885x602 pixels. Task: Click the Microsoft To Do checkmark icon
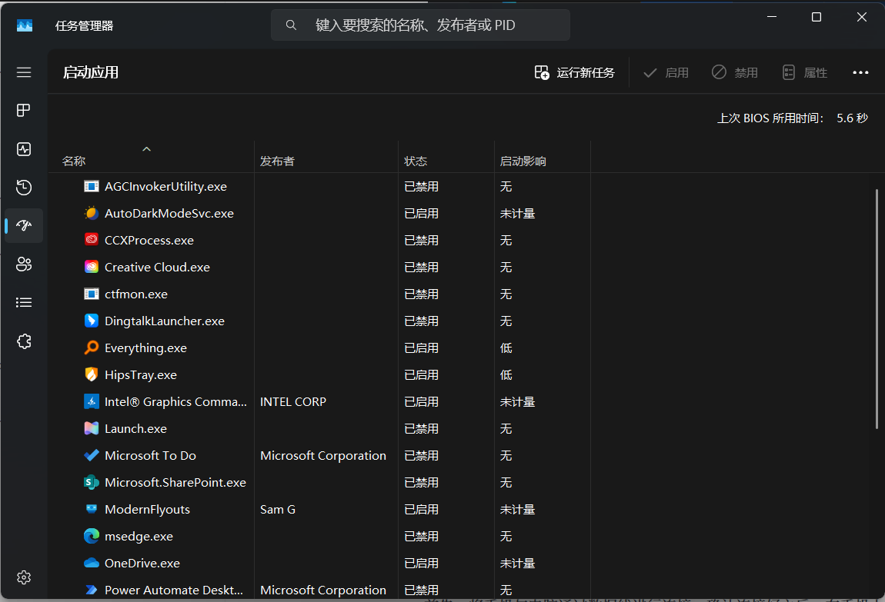[92, 455]
